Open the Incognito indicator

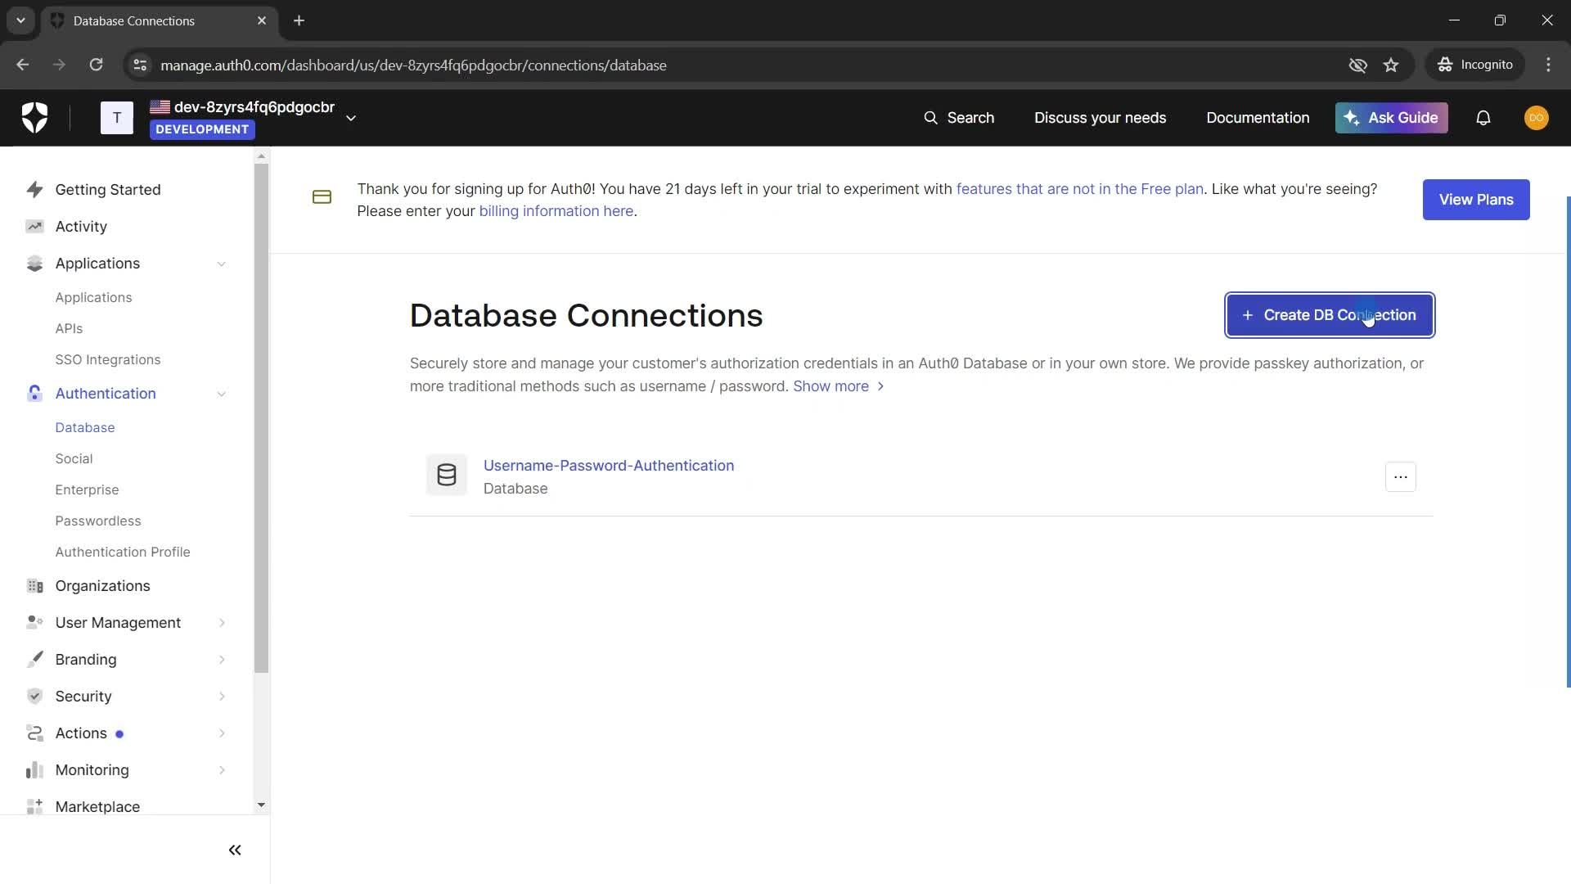click(x=1475, y=65)
